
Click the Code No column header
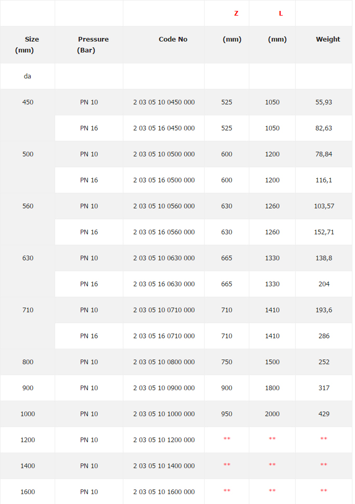click(x=173, y=39)
